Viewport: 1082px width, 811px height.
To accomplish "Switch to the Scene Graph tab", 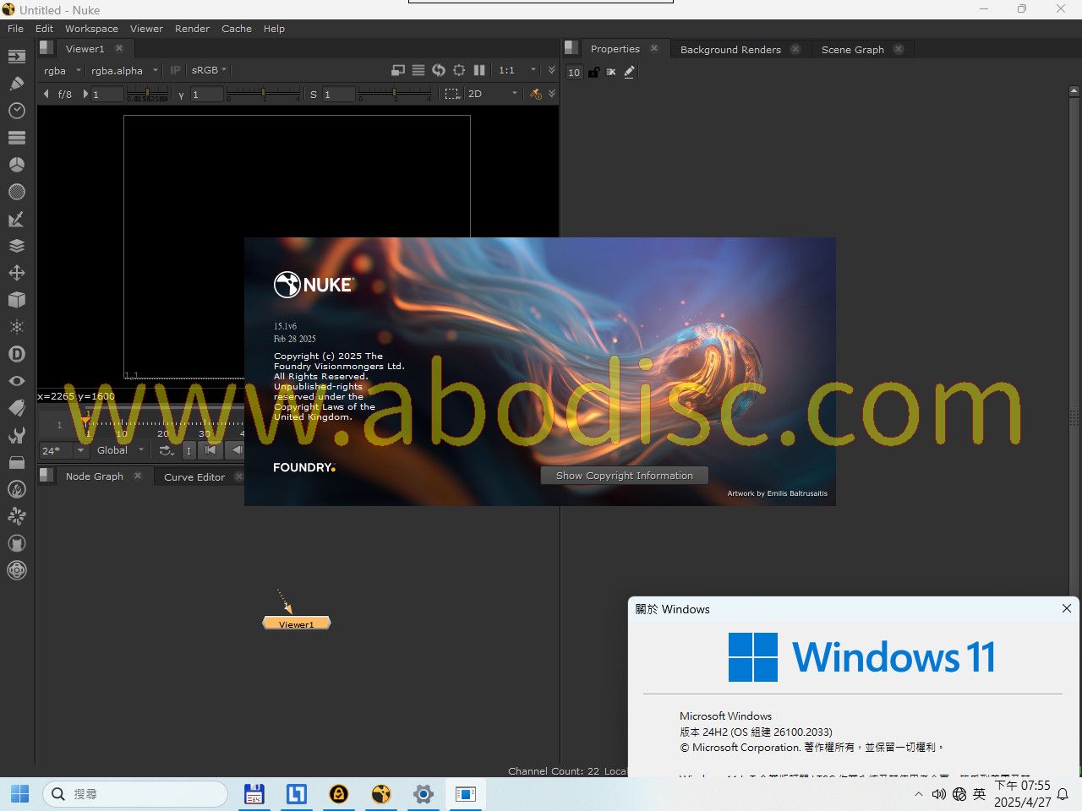I will pyautogui.click(x=852, y=49).
